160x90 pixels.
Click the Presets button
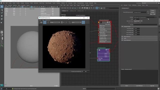coord(153,12)
